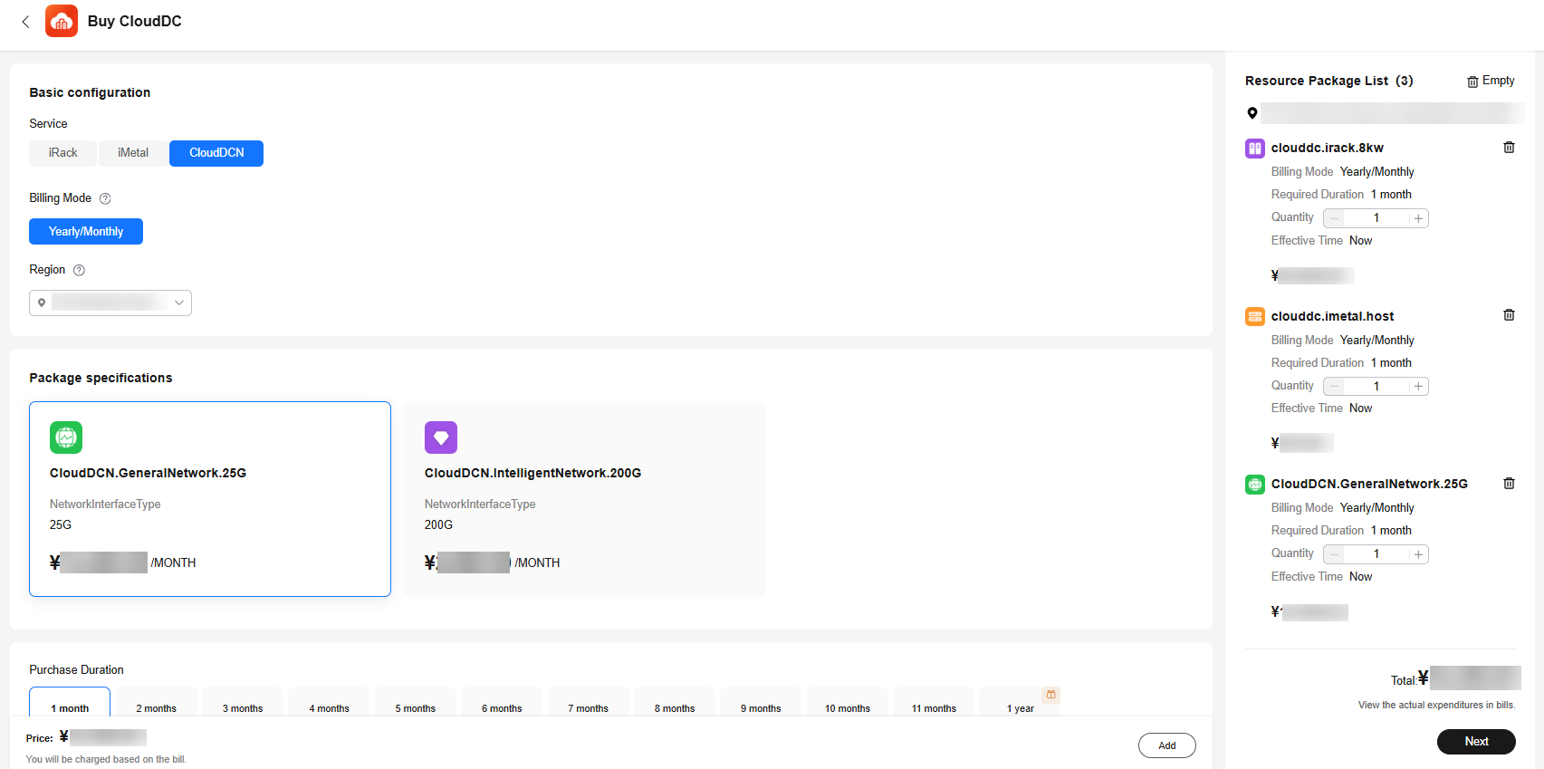This screenshot has width=1544, height=769.
Task: Choose 2 months purchase duration
Action: [x=156, y=703]
